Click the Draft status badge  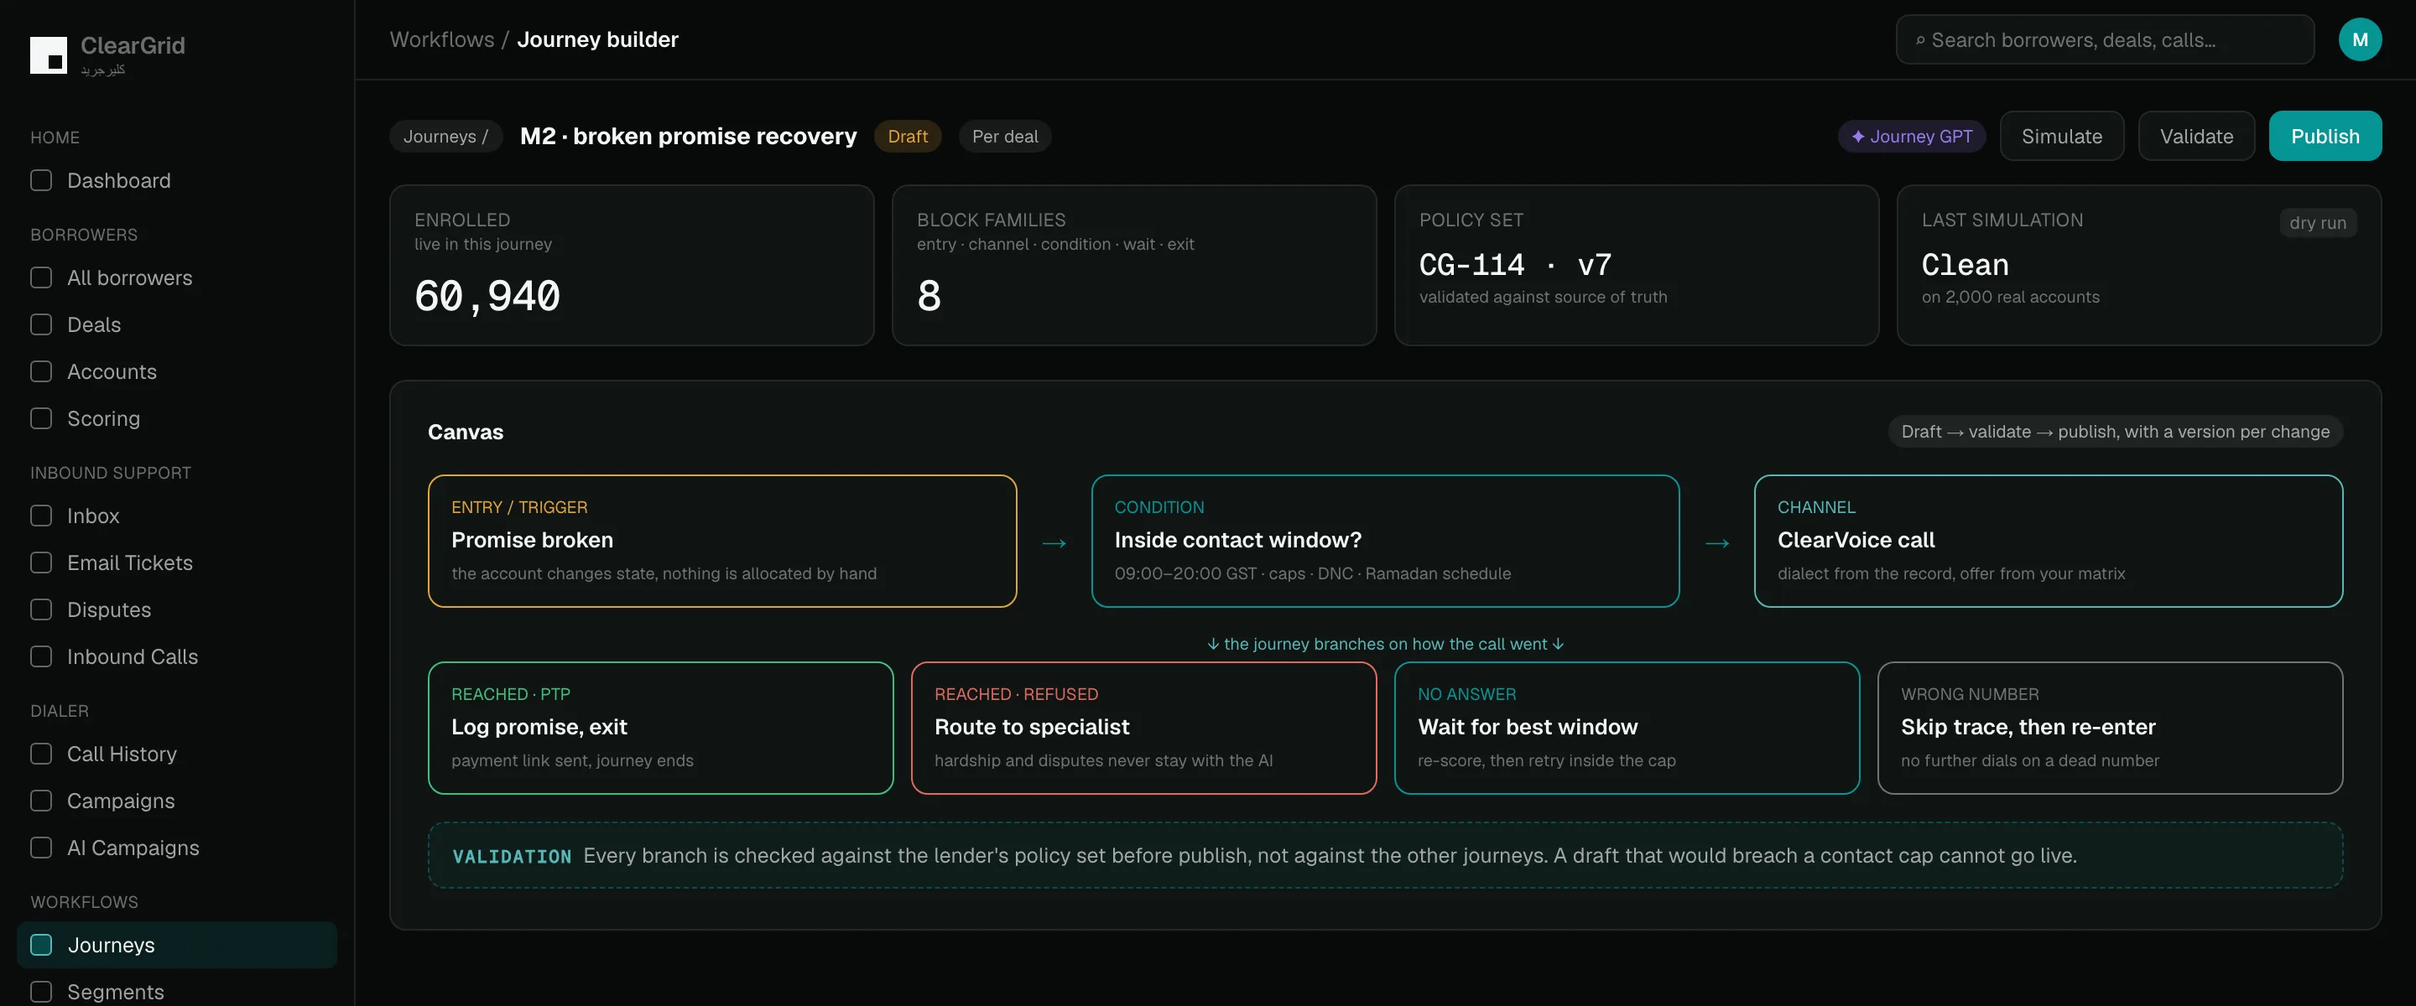(907, 136)
